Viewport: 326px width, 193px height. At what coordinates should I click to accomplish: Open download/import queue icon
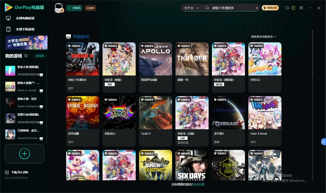(x=7, y=172)
